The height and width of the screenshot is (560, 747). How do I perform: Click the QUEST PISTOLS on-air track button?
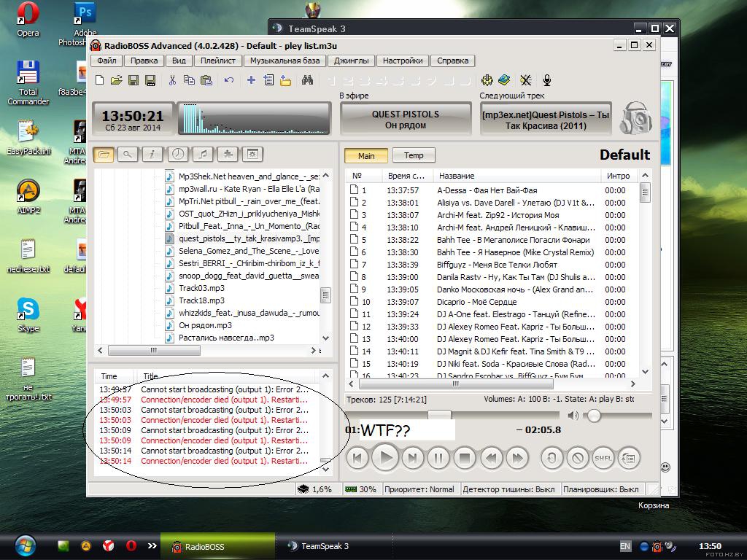point(406,120)
